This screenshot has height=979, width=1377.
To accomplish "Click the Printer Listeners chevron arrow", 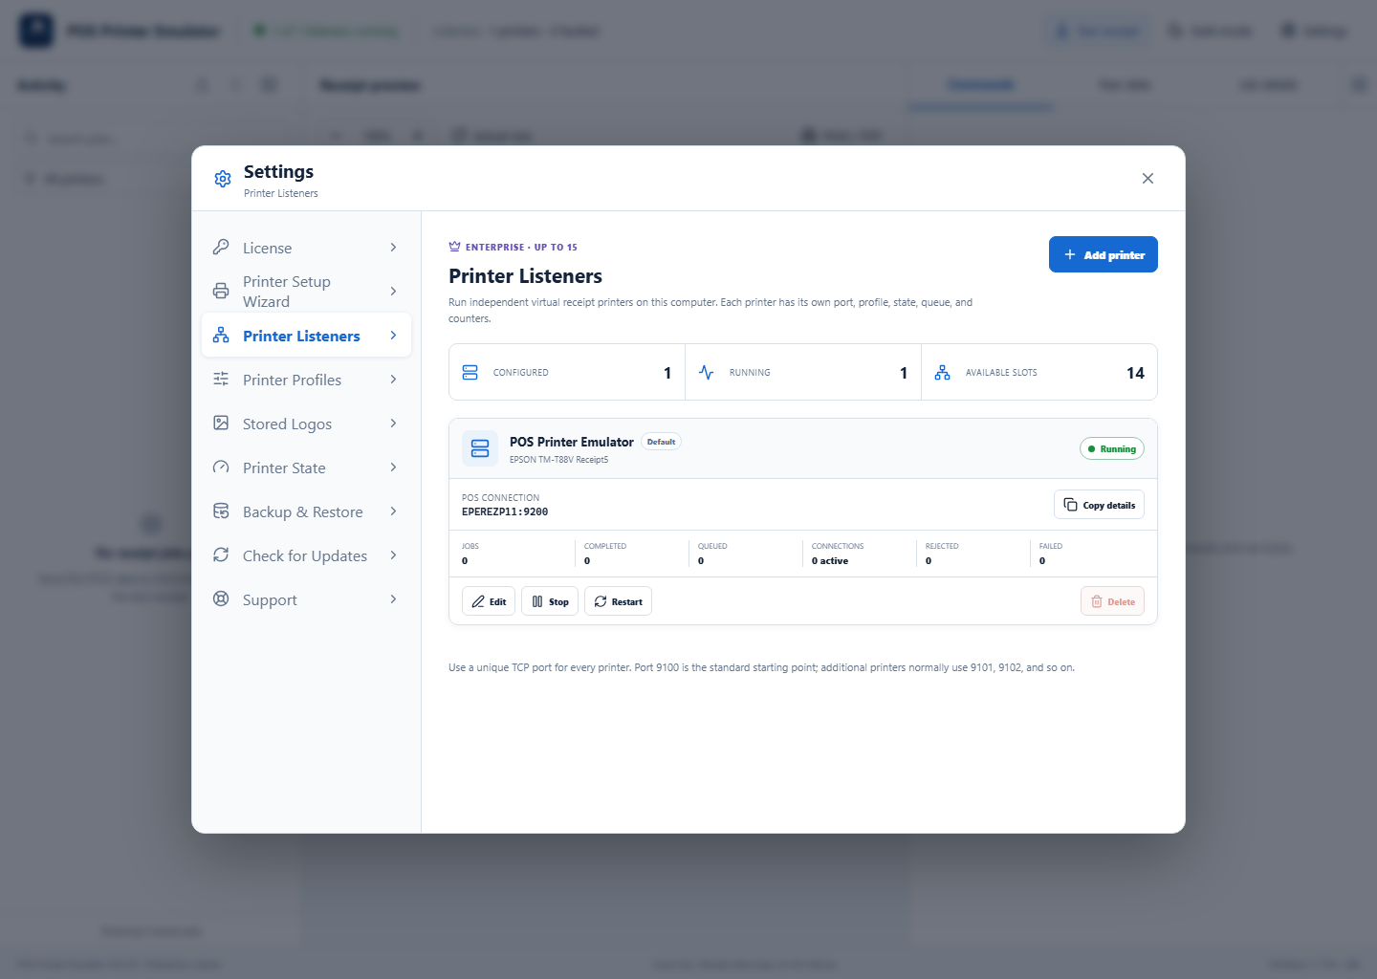I will click(393, 336).
